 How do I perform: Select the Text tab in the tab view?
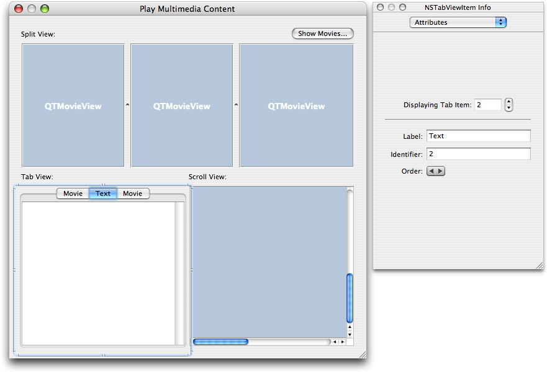(x=102, y=193)
